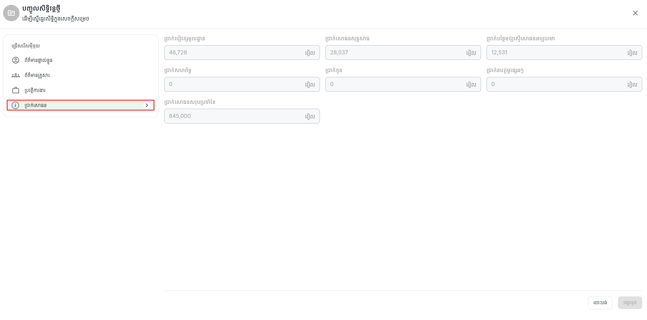Click the ប្រាក់សហព័ទ្ធ input field
The height and width of the screenshot is (320, 647).
click(x=242, y=84)
